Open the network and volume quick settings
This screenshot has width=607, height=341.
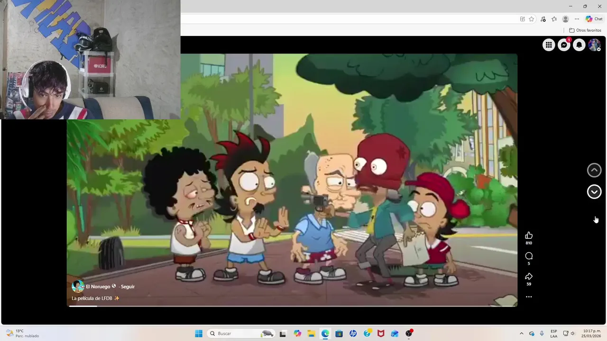pyautogui.click(x=569, y=333)
